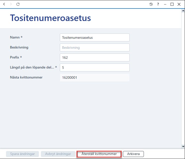Click the Nästa kvittonummer value 16200001
The height and width of the screenshot is (159, 185).
pyautogui.click(x=95, y=77)
